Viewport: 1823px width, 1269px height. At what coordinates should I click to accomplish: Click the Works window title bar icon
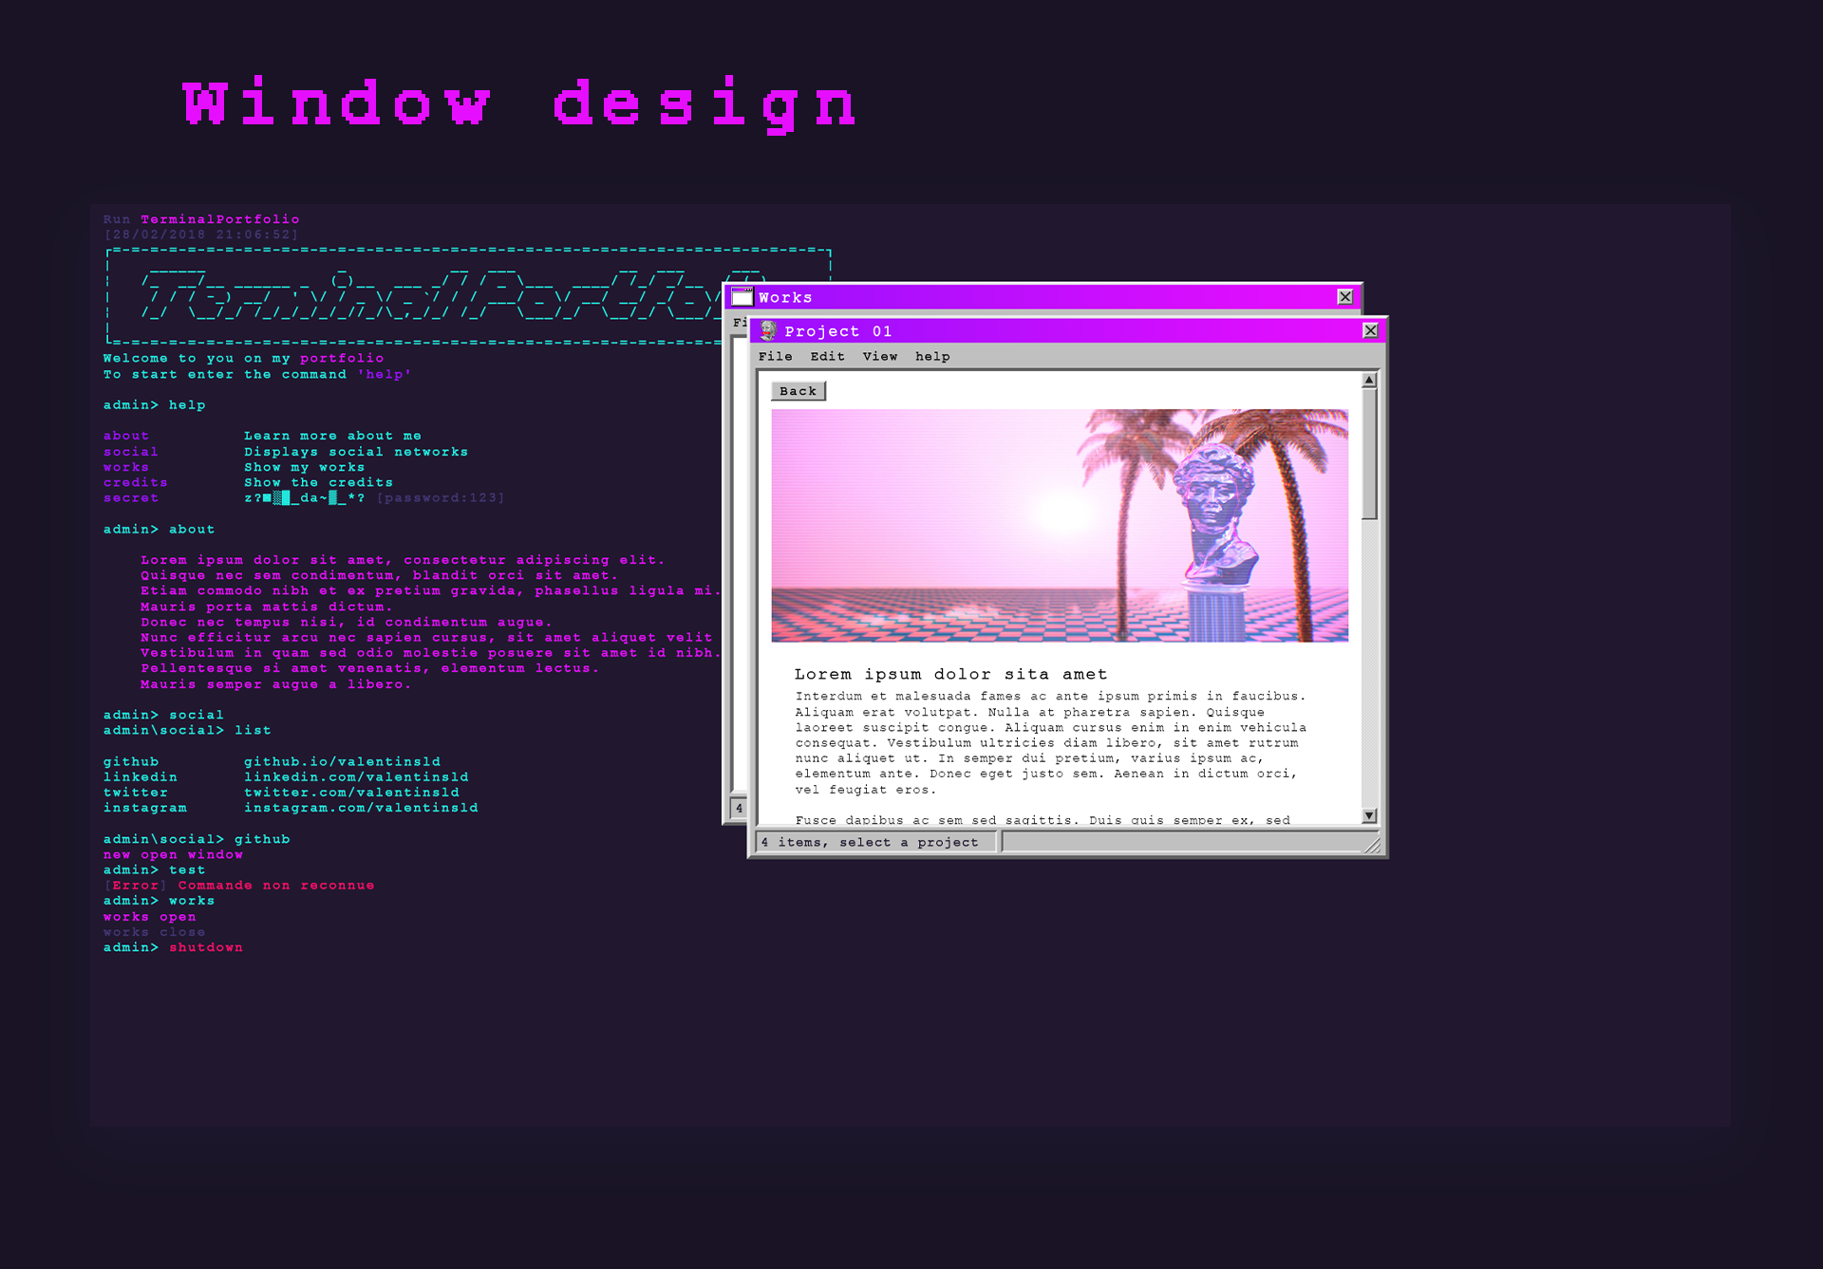(x=742, y=297)
